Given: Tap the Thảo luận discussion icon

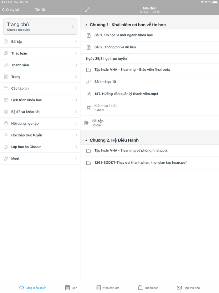Looking at the screenshot, I should point(6,53).
